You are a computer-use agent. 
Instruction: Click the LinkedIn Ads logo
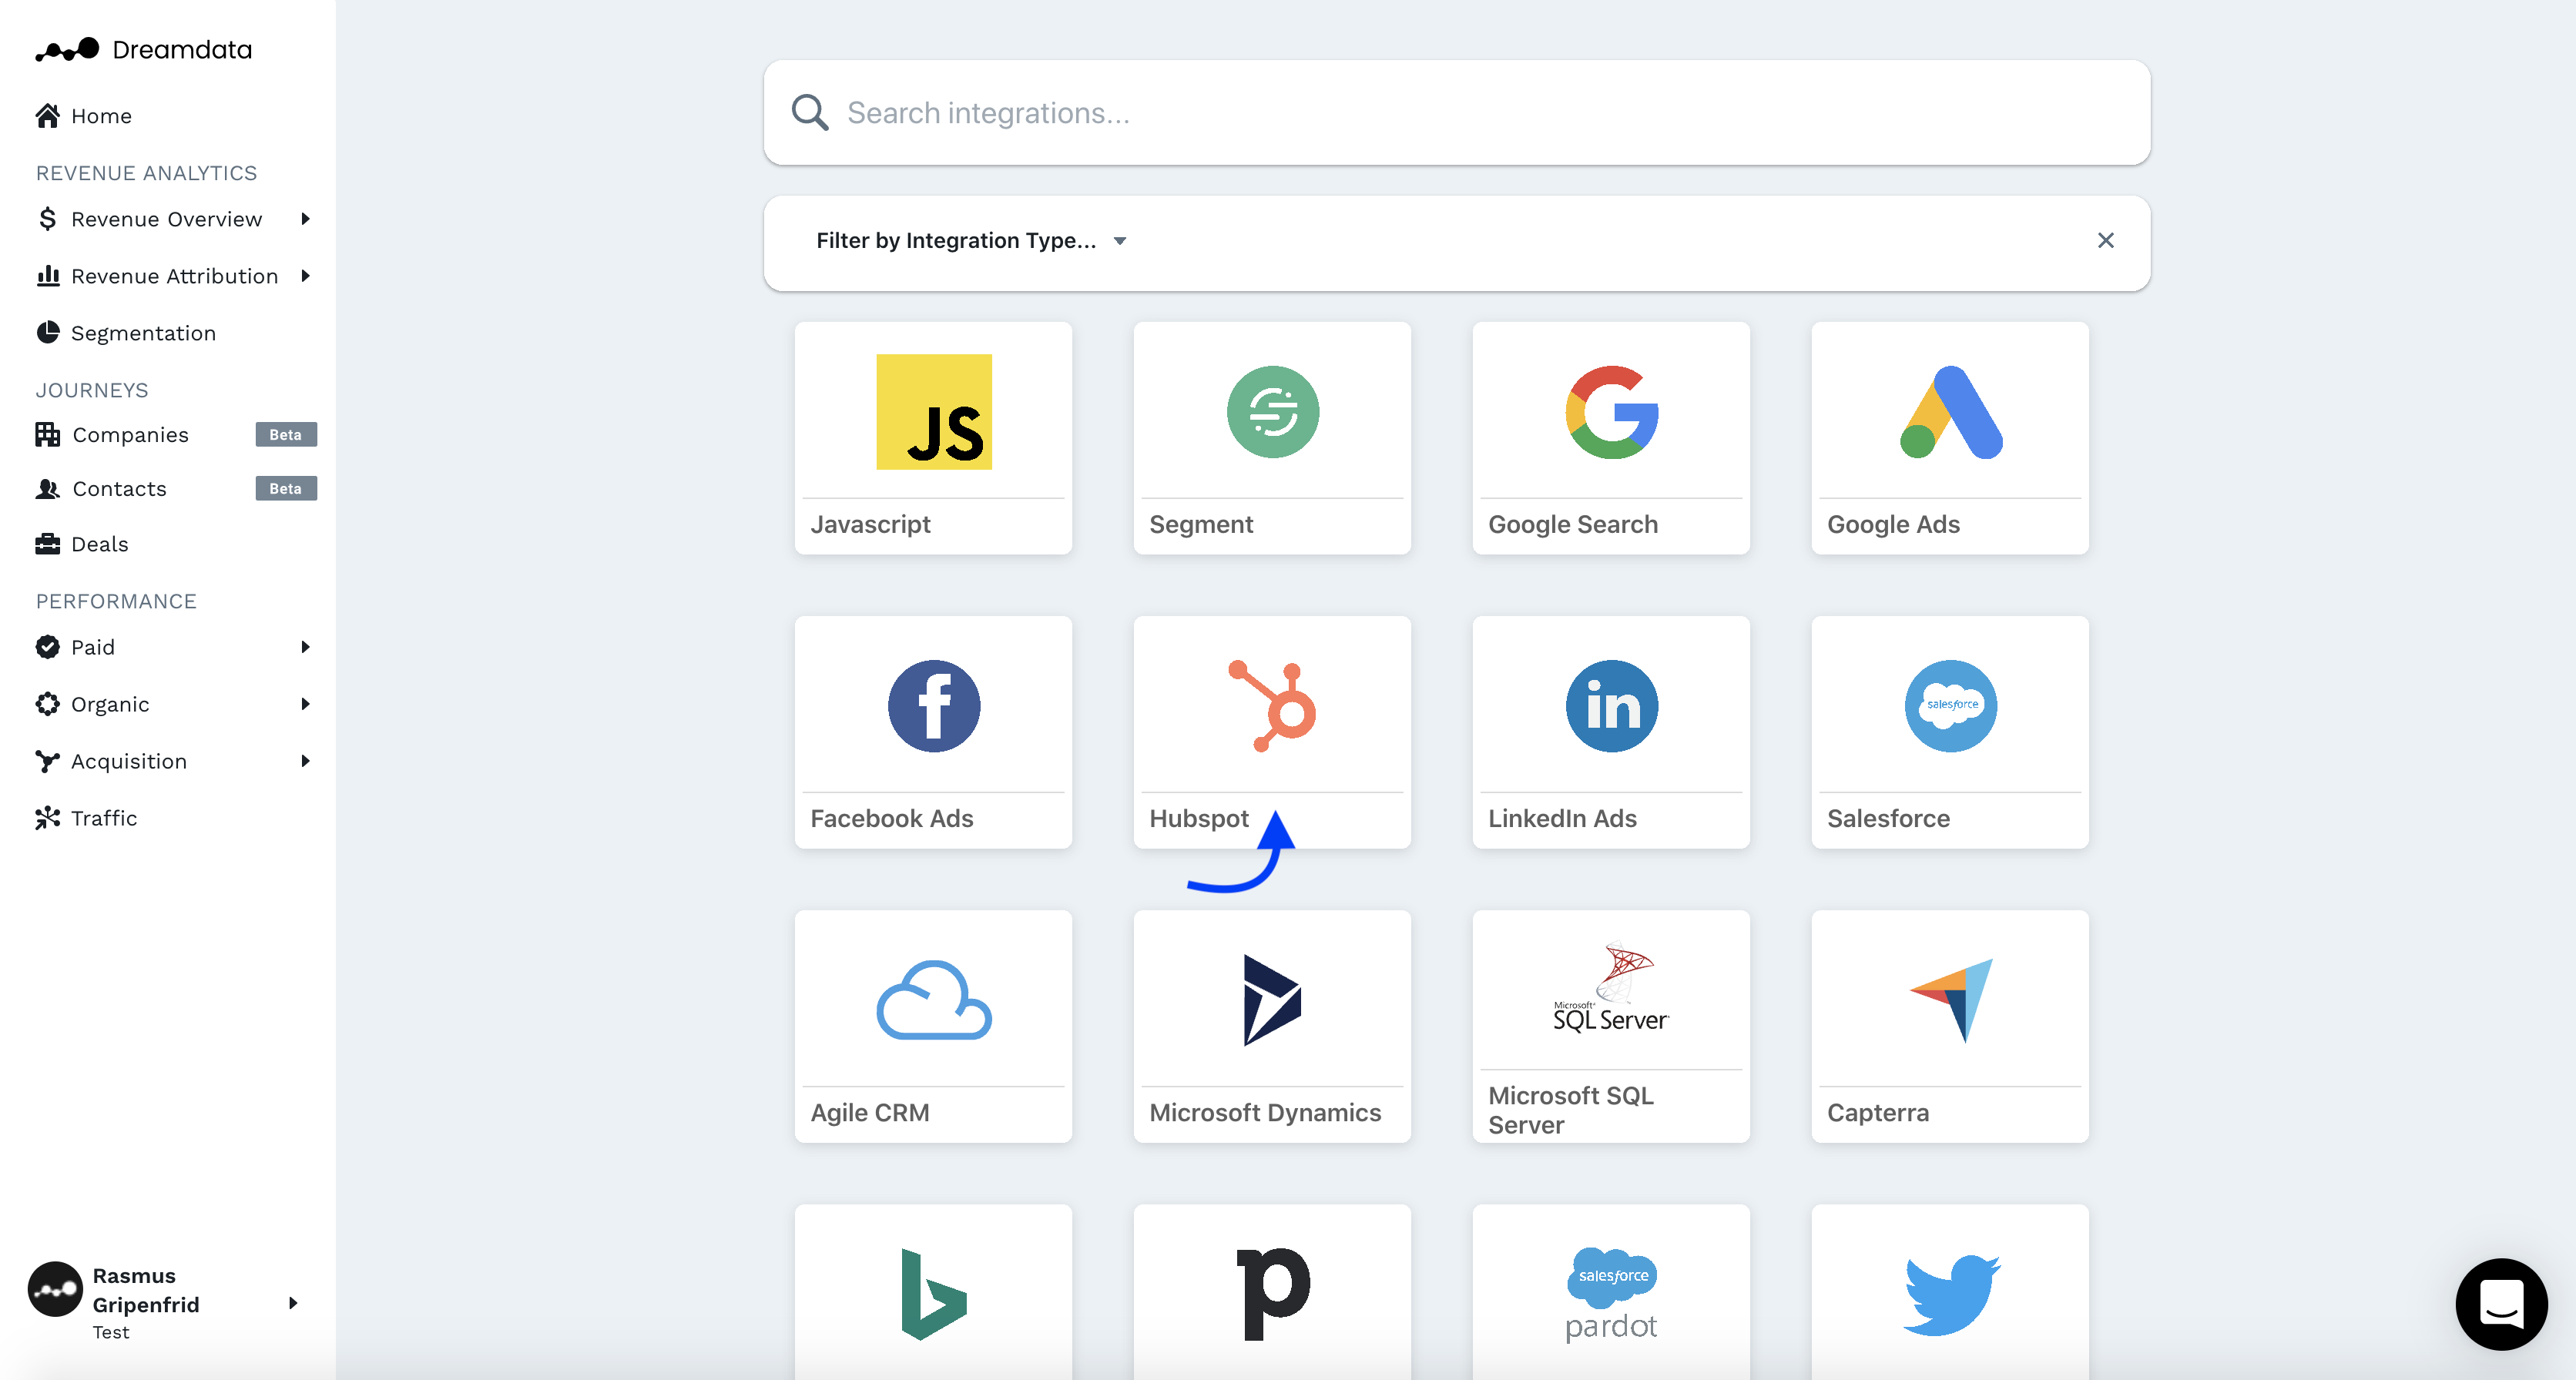point(1611,706)
